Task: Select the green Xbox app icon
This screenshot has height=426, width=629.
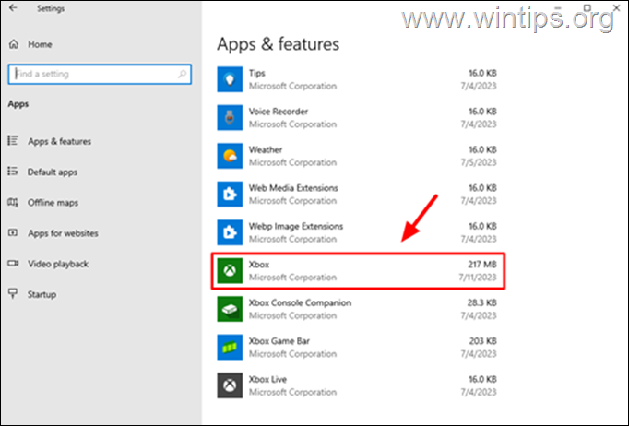Action: coord(230,271)
